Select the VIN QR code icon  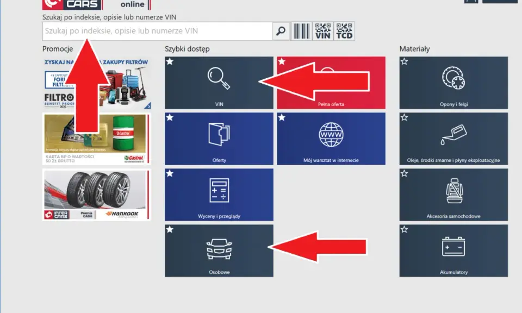323,31
